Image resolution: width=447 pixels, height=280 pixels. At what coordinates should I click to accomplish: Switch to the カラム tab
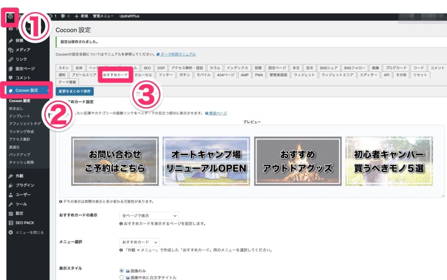click(x=215, y=68)
